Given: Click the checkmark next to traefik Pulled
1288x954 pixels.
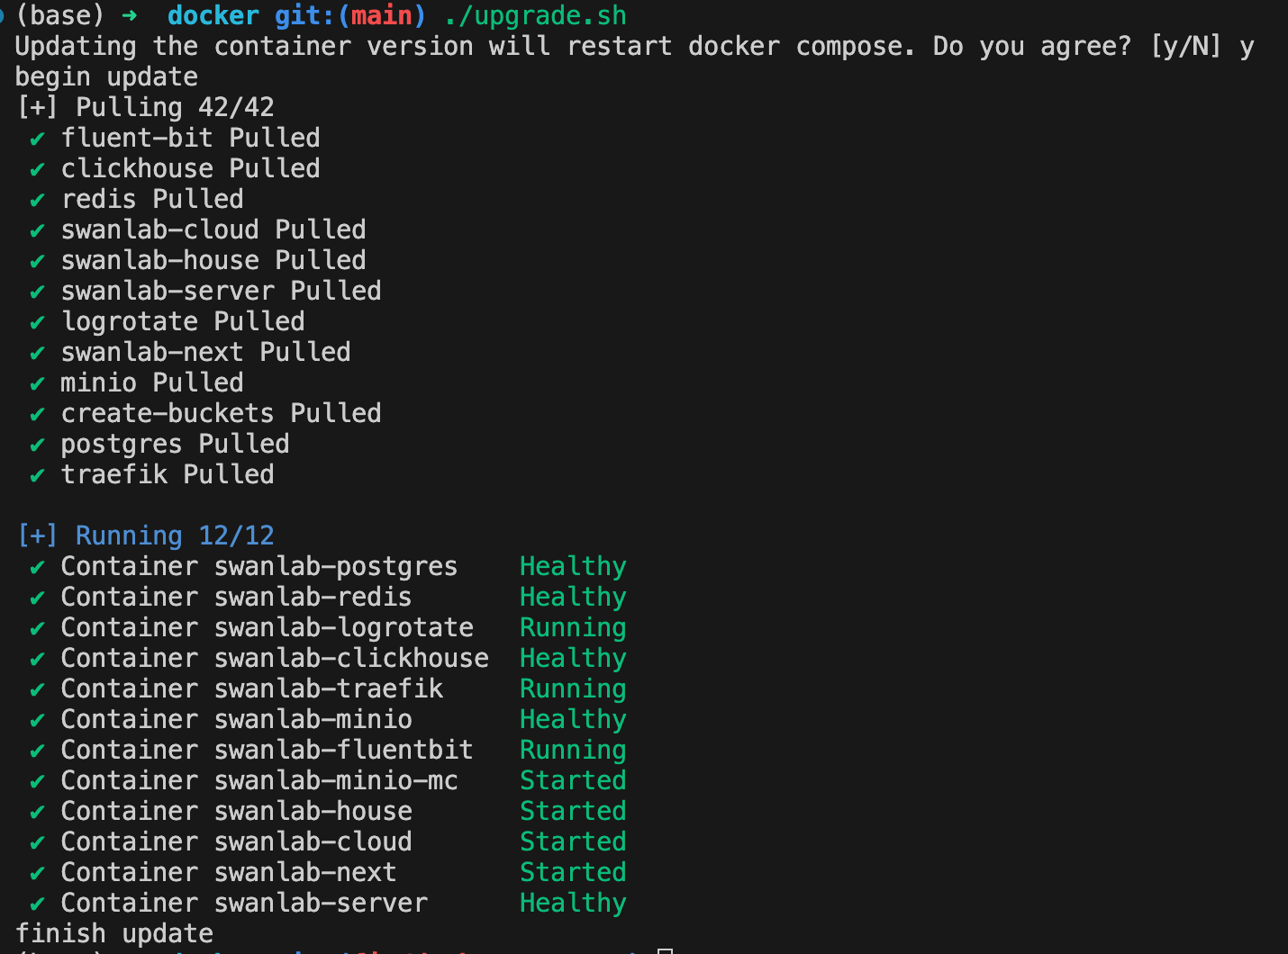Looking at the screenshot, I should pos(38,476).
